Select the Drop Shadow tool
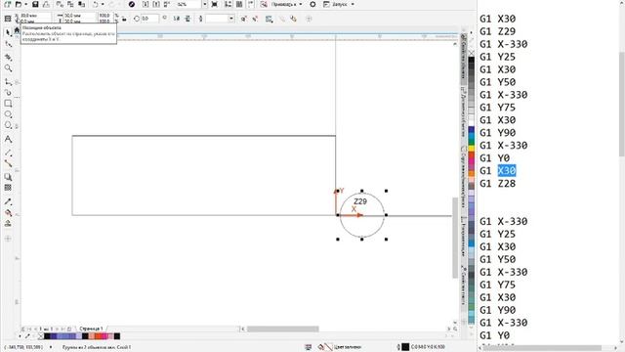This screenshot has height=352, width=625. coord(9,177)
